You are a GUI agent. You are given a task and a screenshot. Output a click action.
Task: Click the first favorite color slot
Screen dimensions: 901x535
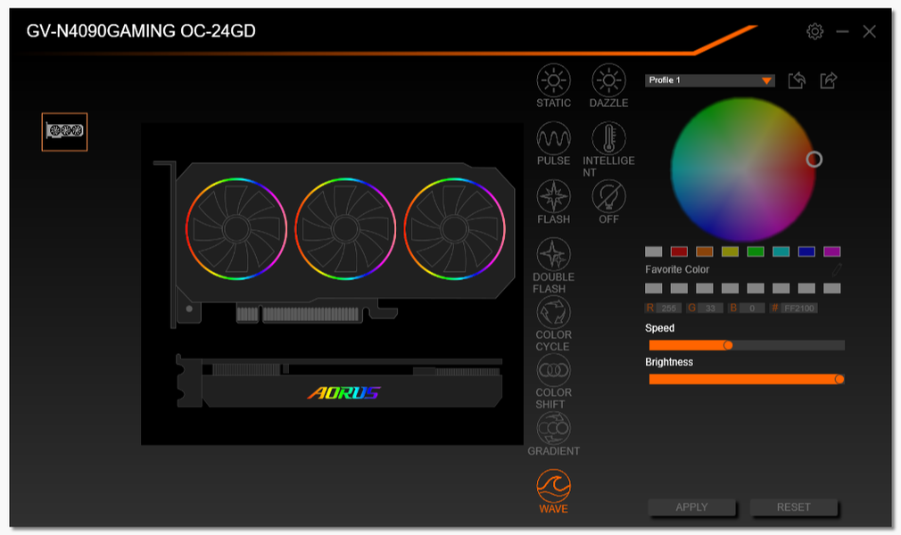[653, 289]
